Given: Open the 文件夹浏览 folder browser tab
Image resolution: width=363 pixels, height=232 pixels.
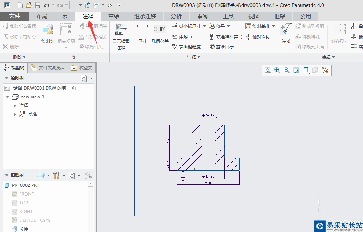Looking at the screenshot, I should [x=48, y=68].
